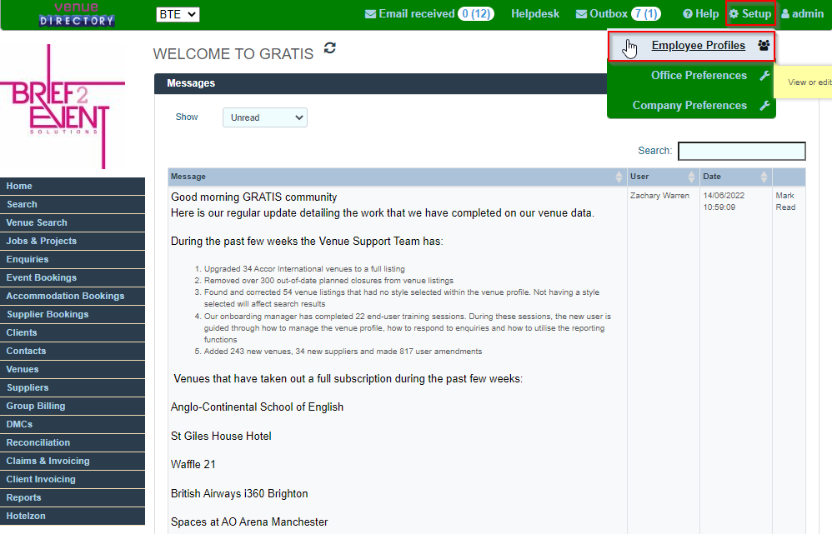Open Clients in sidebar
Screen dimensions: 832x534
pyautogui.click(x=73, y=332)
